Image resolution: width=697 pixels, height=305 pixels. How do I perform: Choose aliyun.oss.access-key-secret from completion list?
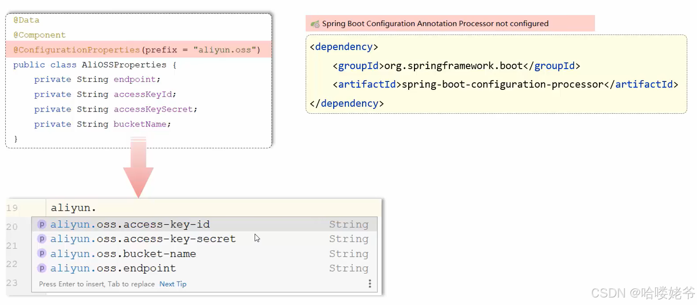click(205, 239)
